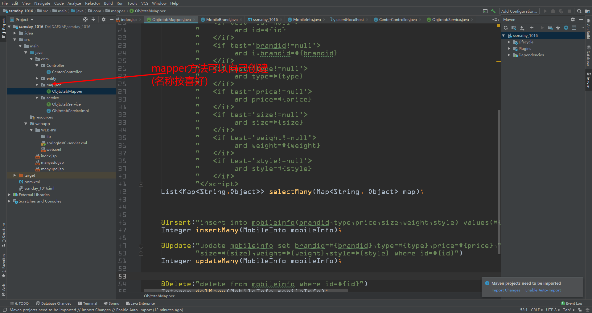Close the MobileBrand.java editor tab
This screenshot has width=592, height=313.
point(241,20)
